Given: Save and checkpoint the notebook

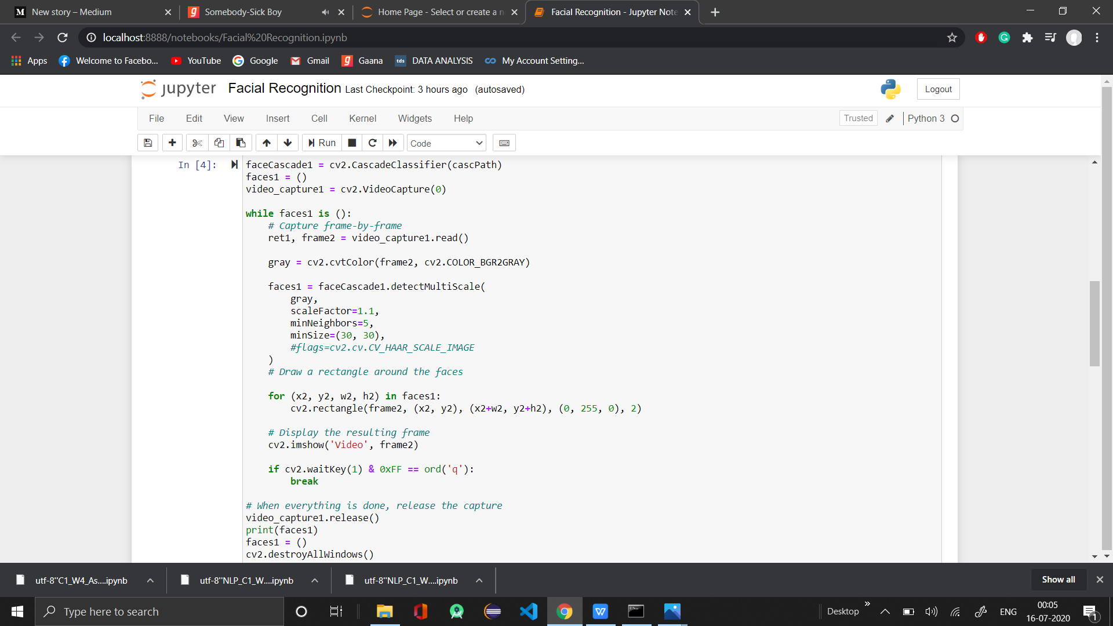Looking at the screenshot, I should pyautogui.click(x=148, y=143).
